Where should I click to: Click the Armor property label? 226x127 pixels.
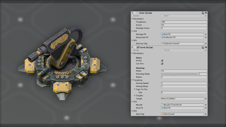pos(139,25)
